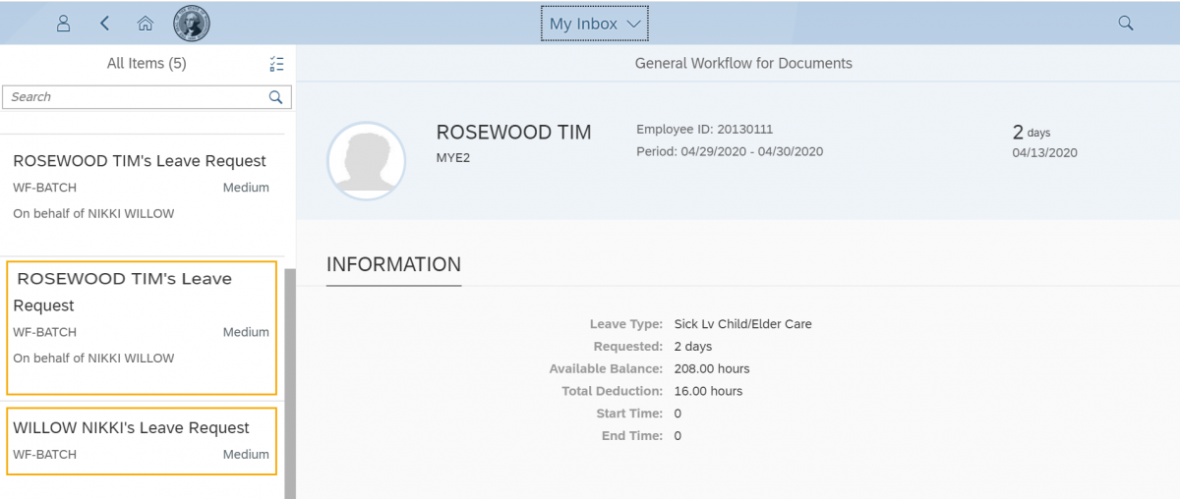This screenshot has height=499, width=1180.
Task: Open the user profile icon
Action: point(63,24)
